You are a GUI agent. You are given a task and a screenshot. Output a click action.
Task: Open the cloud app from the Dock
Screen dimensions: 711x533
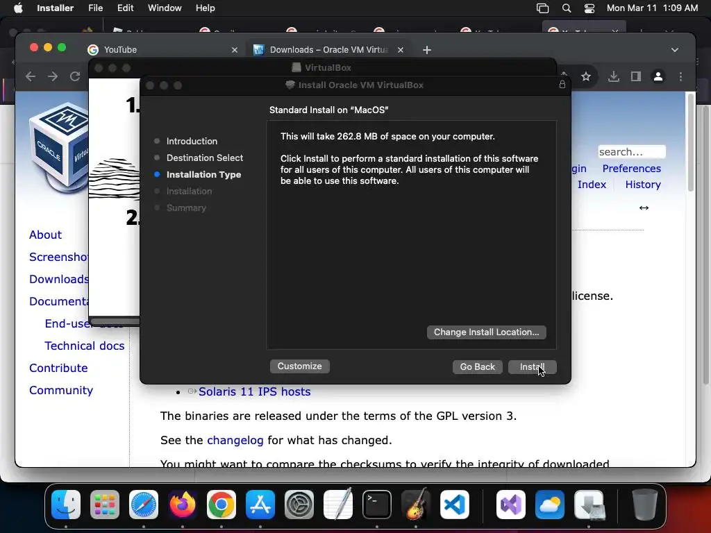[550, 505]
